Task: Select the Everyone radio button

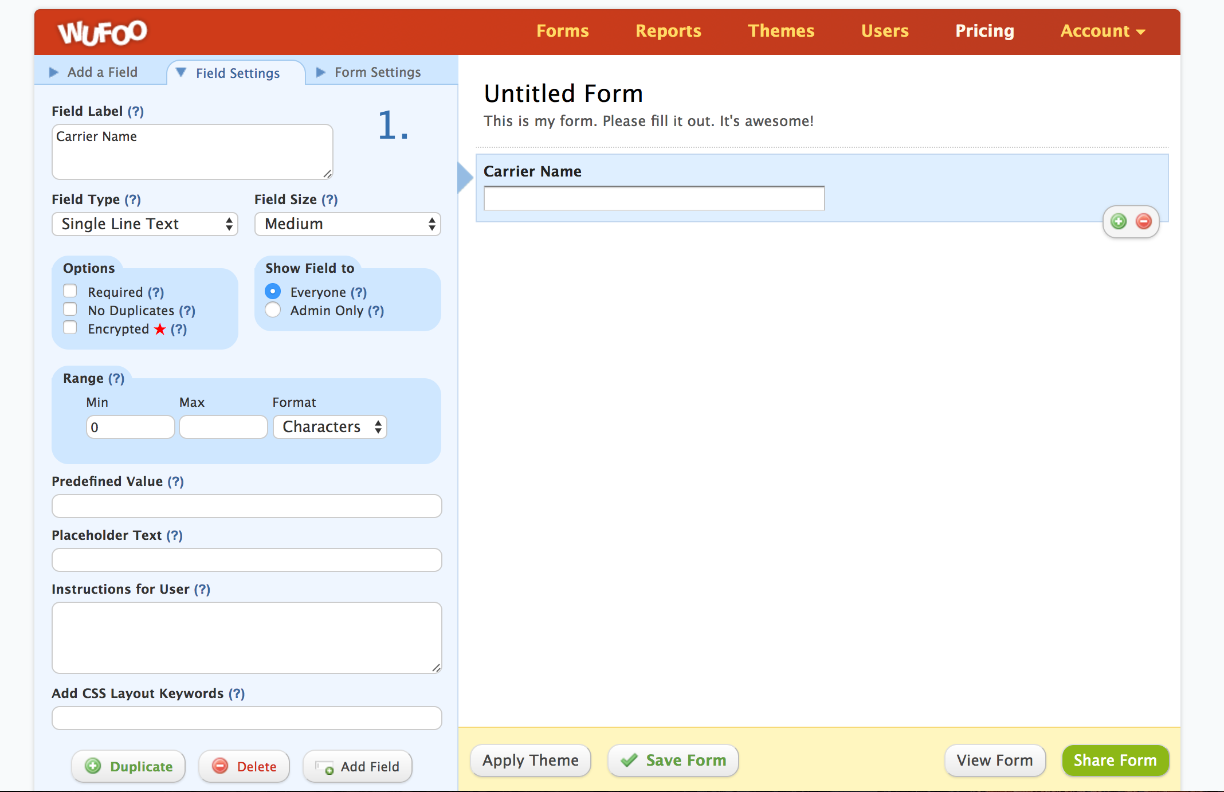Action: (x=273, y=291)
